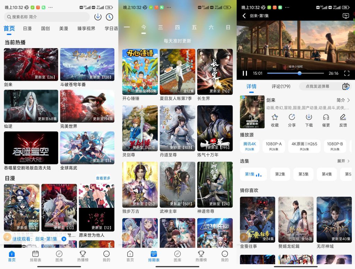
Task: Tap the 首页 icon in left bottom bar
Action: (x=12, y=254)
